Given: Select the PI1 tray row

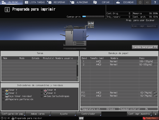Looking at the screenshot, I should (x=119, y=92).
